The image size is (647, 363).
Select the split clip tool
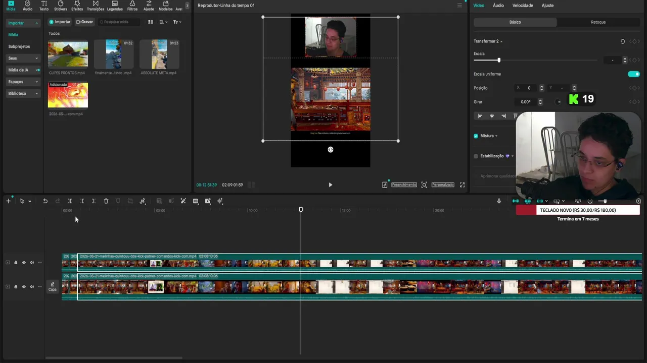coord(70,201)
